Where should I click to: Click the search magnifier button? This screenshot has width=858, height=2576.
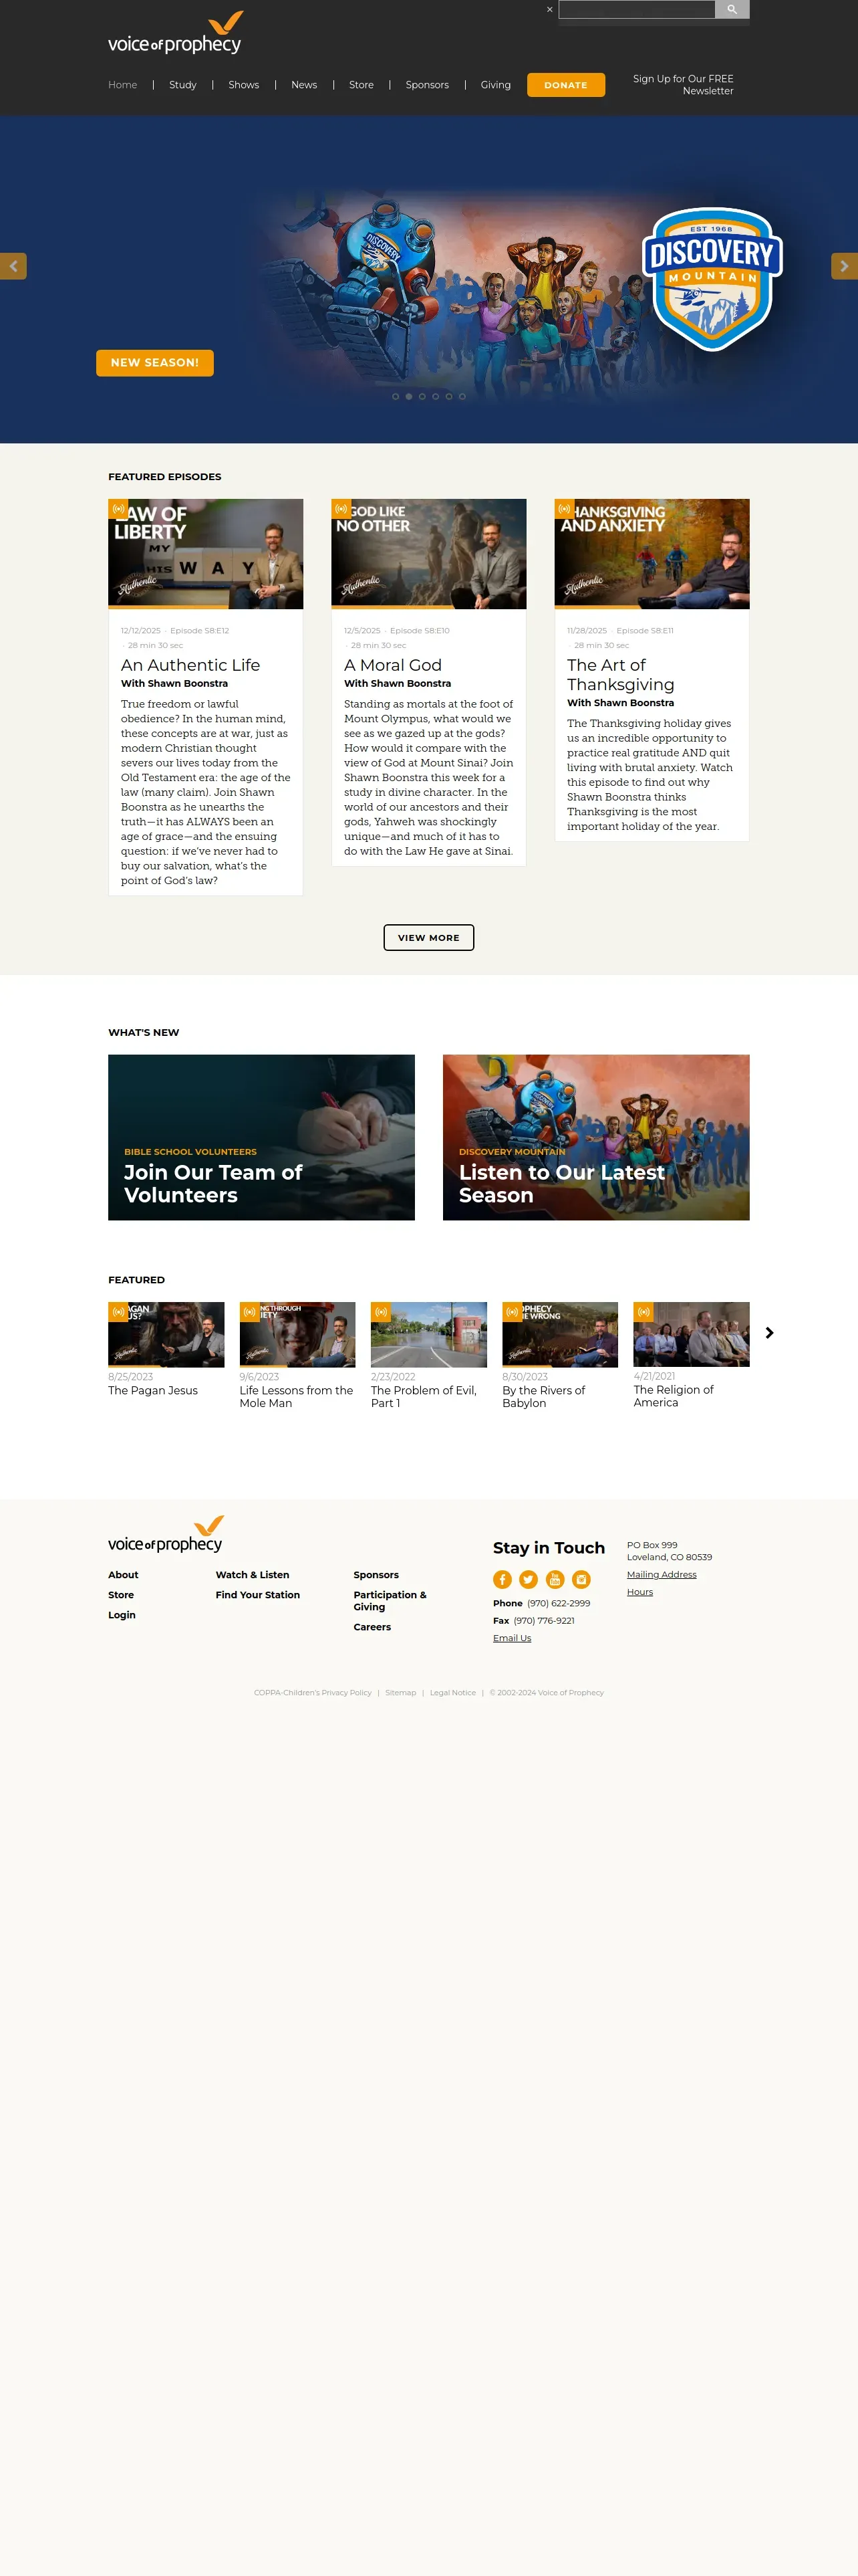pyautogui.click(x=732, y=9)
